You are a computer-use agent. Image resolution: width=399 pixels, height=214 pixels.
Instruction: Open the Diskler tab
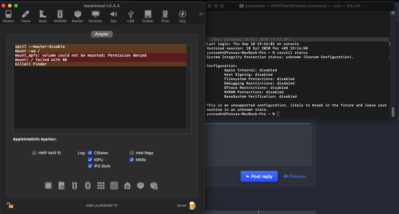click(148, 17)
